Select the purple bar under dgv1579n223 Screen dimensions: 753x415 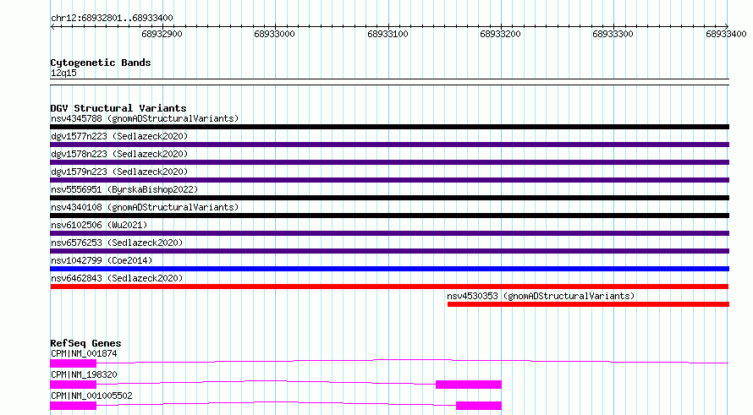(389, 180)
